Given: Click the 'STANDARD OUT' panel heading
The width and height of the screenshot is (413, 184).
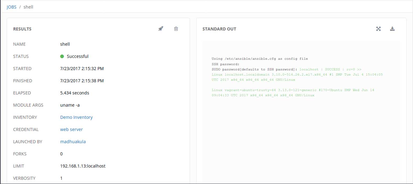Looking at the screenshot, I should (x=219, y=29).
